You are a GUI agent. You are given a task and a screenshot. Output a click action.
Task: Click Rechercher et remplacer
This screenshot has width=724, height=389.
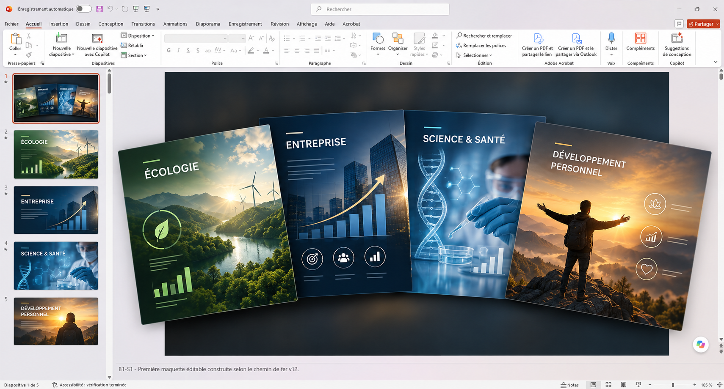pos(484,36)
